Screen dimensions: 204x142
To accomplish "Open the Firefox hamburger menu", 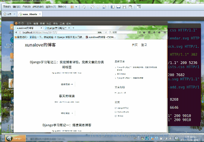I will click(165, 32).
